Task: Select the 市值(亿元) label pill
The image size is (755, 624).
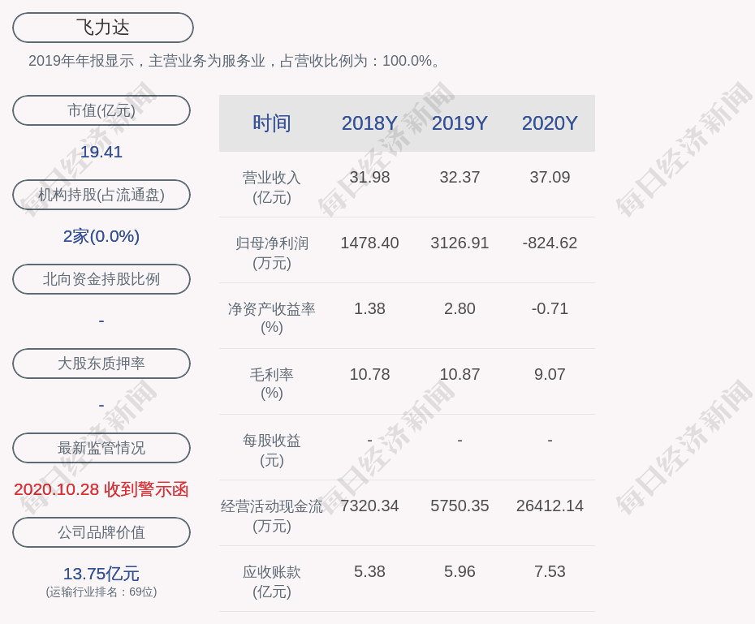Action: [101, 110]
